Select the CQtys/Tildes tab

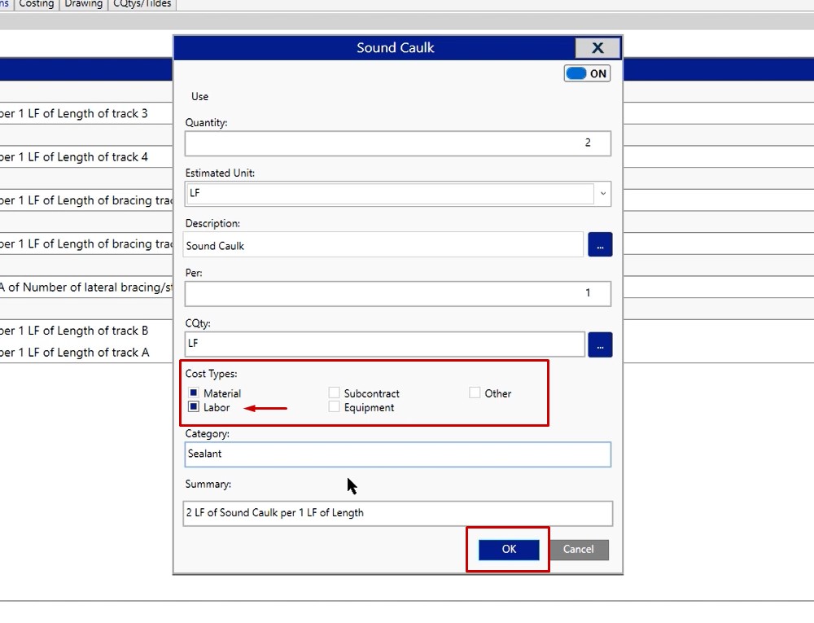(x=142, y=4)
